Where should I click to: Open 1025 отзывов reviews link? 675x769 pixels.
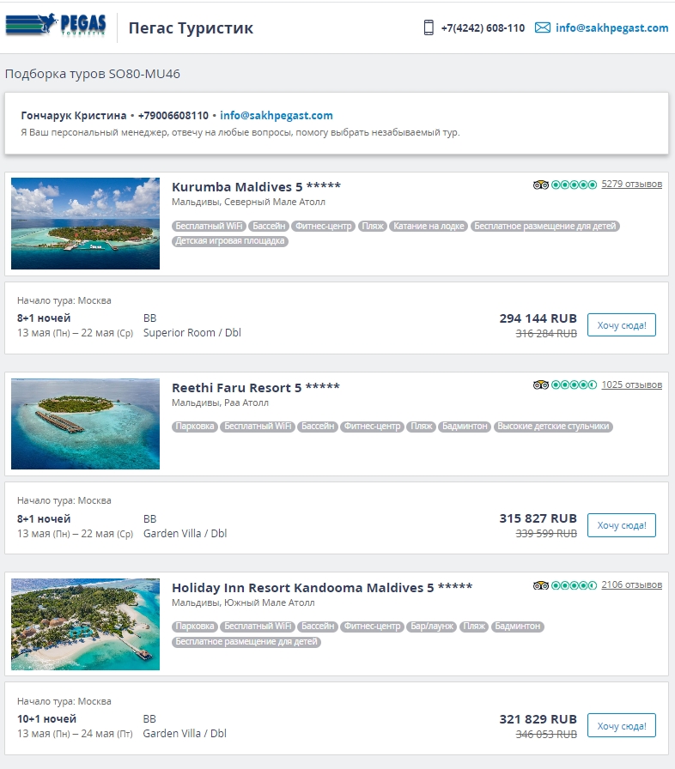(632, 384)
